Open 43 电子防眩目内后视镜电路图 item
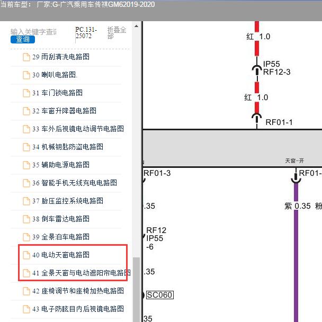The image size is (322, 322). (78, 309)
